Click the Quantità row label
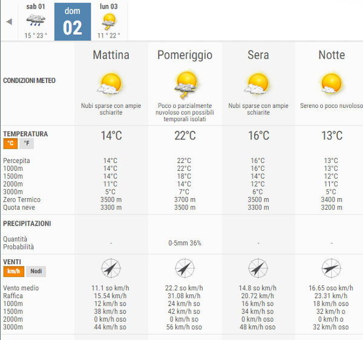 [15, 239]
